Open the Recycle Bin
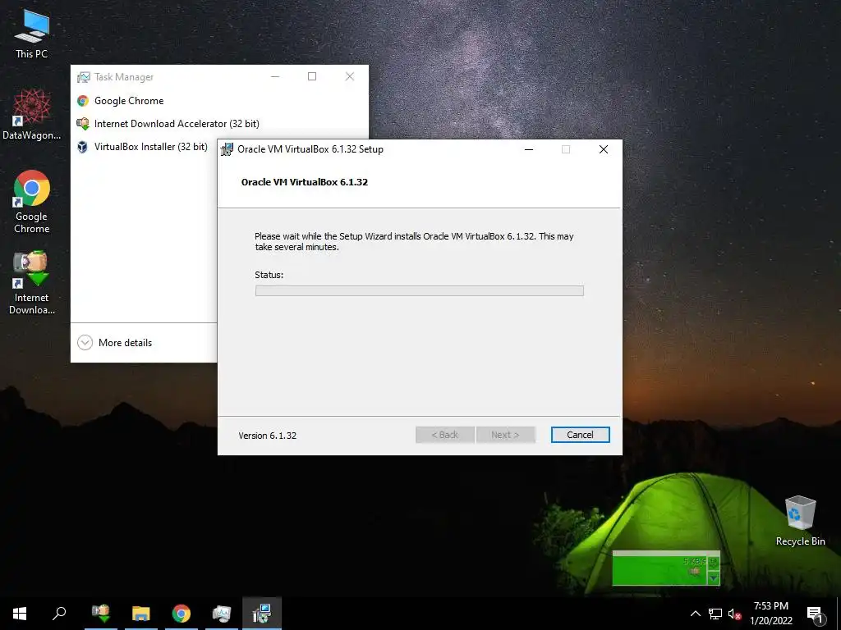 click(800, 520)
